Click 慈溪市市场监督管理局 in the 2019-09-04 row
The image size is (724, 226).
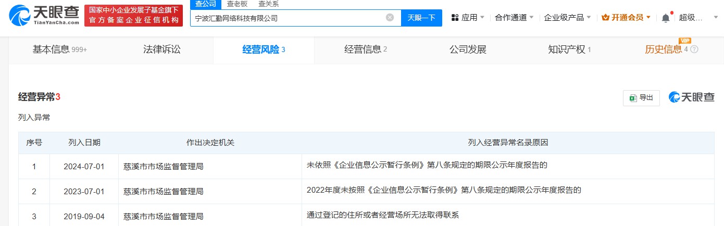[163, 216]
